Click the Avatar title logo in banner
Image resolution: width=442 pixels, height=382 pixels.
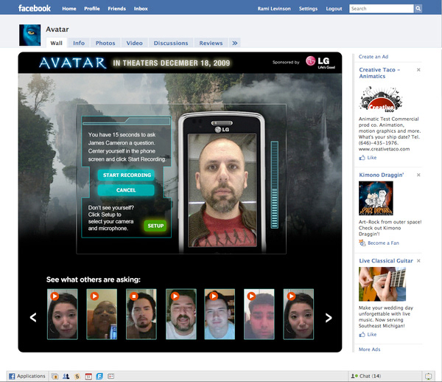(x=73, y=63)
